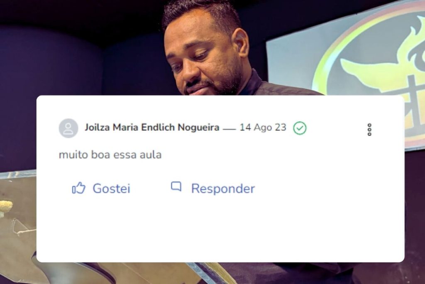
Task: Select the comment text muito boa essa aula
Action: (110, 155)
